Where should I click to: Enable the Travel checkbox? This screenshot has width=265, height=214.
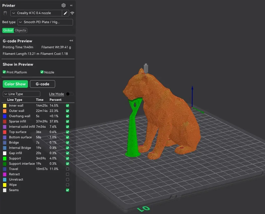(x=67, y=169)
